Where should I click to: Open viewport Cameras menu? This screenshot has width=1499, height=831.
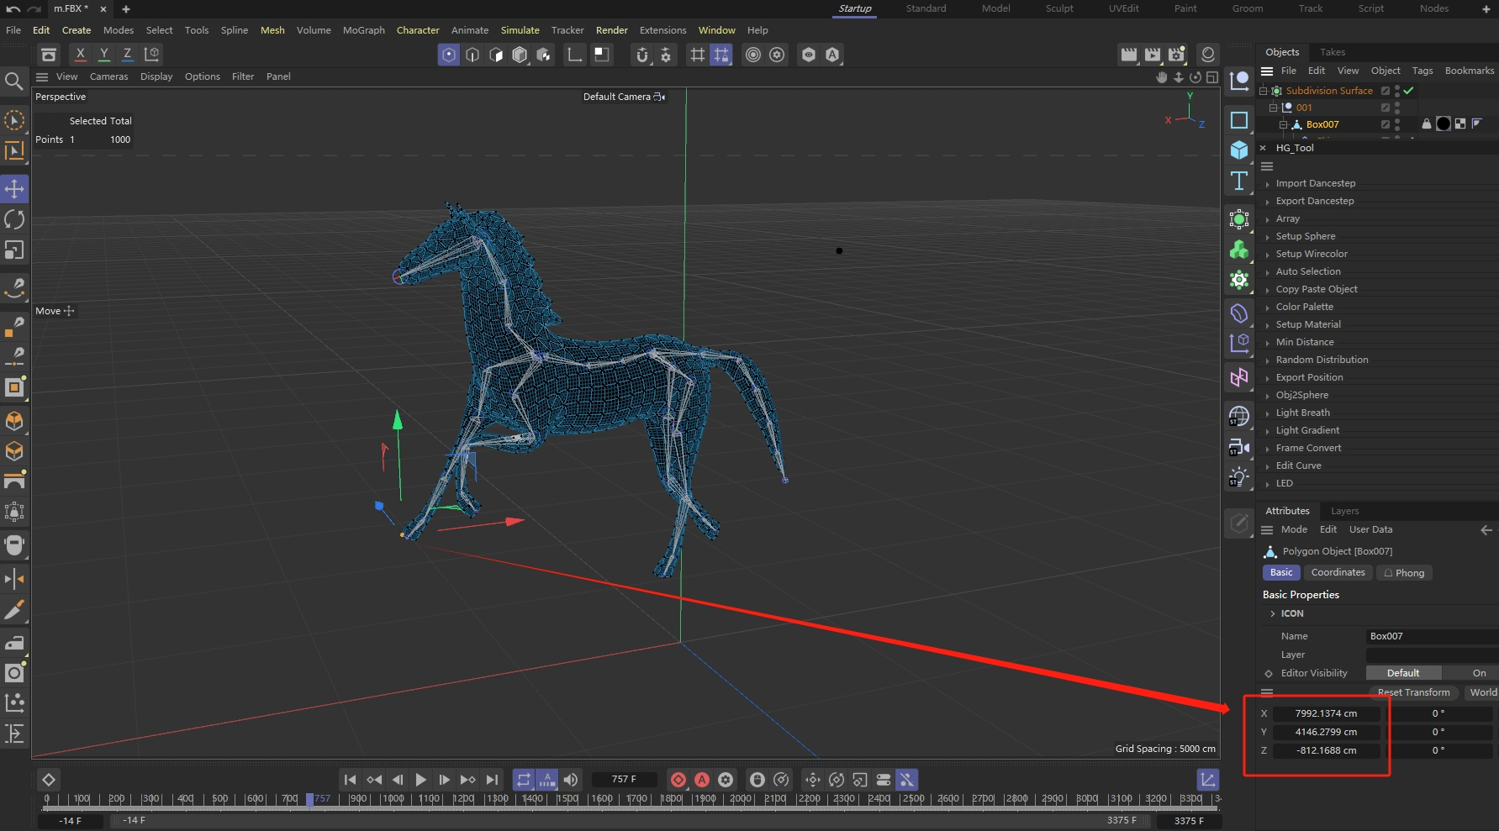(109, 76)
